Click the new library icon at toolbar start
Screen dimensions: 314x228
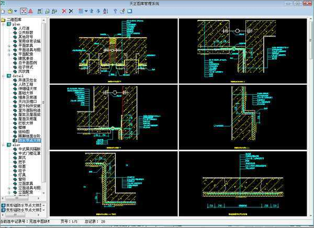3,11
